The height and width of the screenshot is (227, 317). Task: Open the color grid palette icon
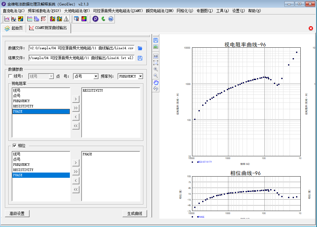84,19
